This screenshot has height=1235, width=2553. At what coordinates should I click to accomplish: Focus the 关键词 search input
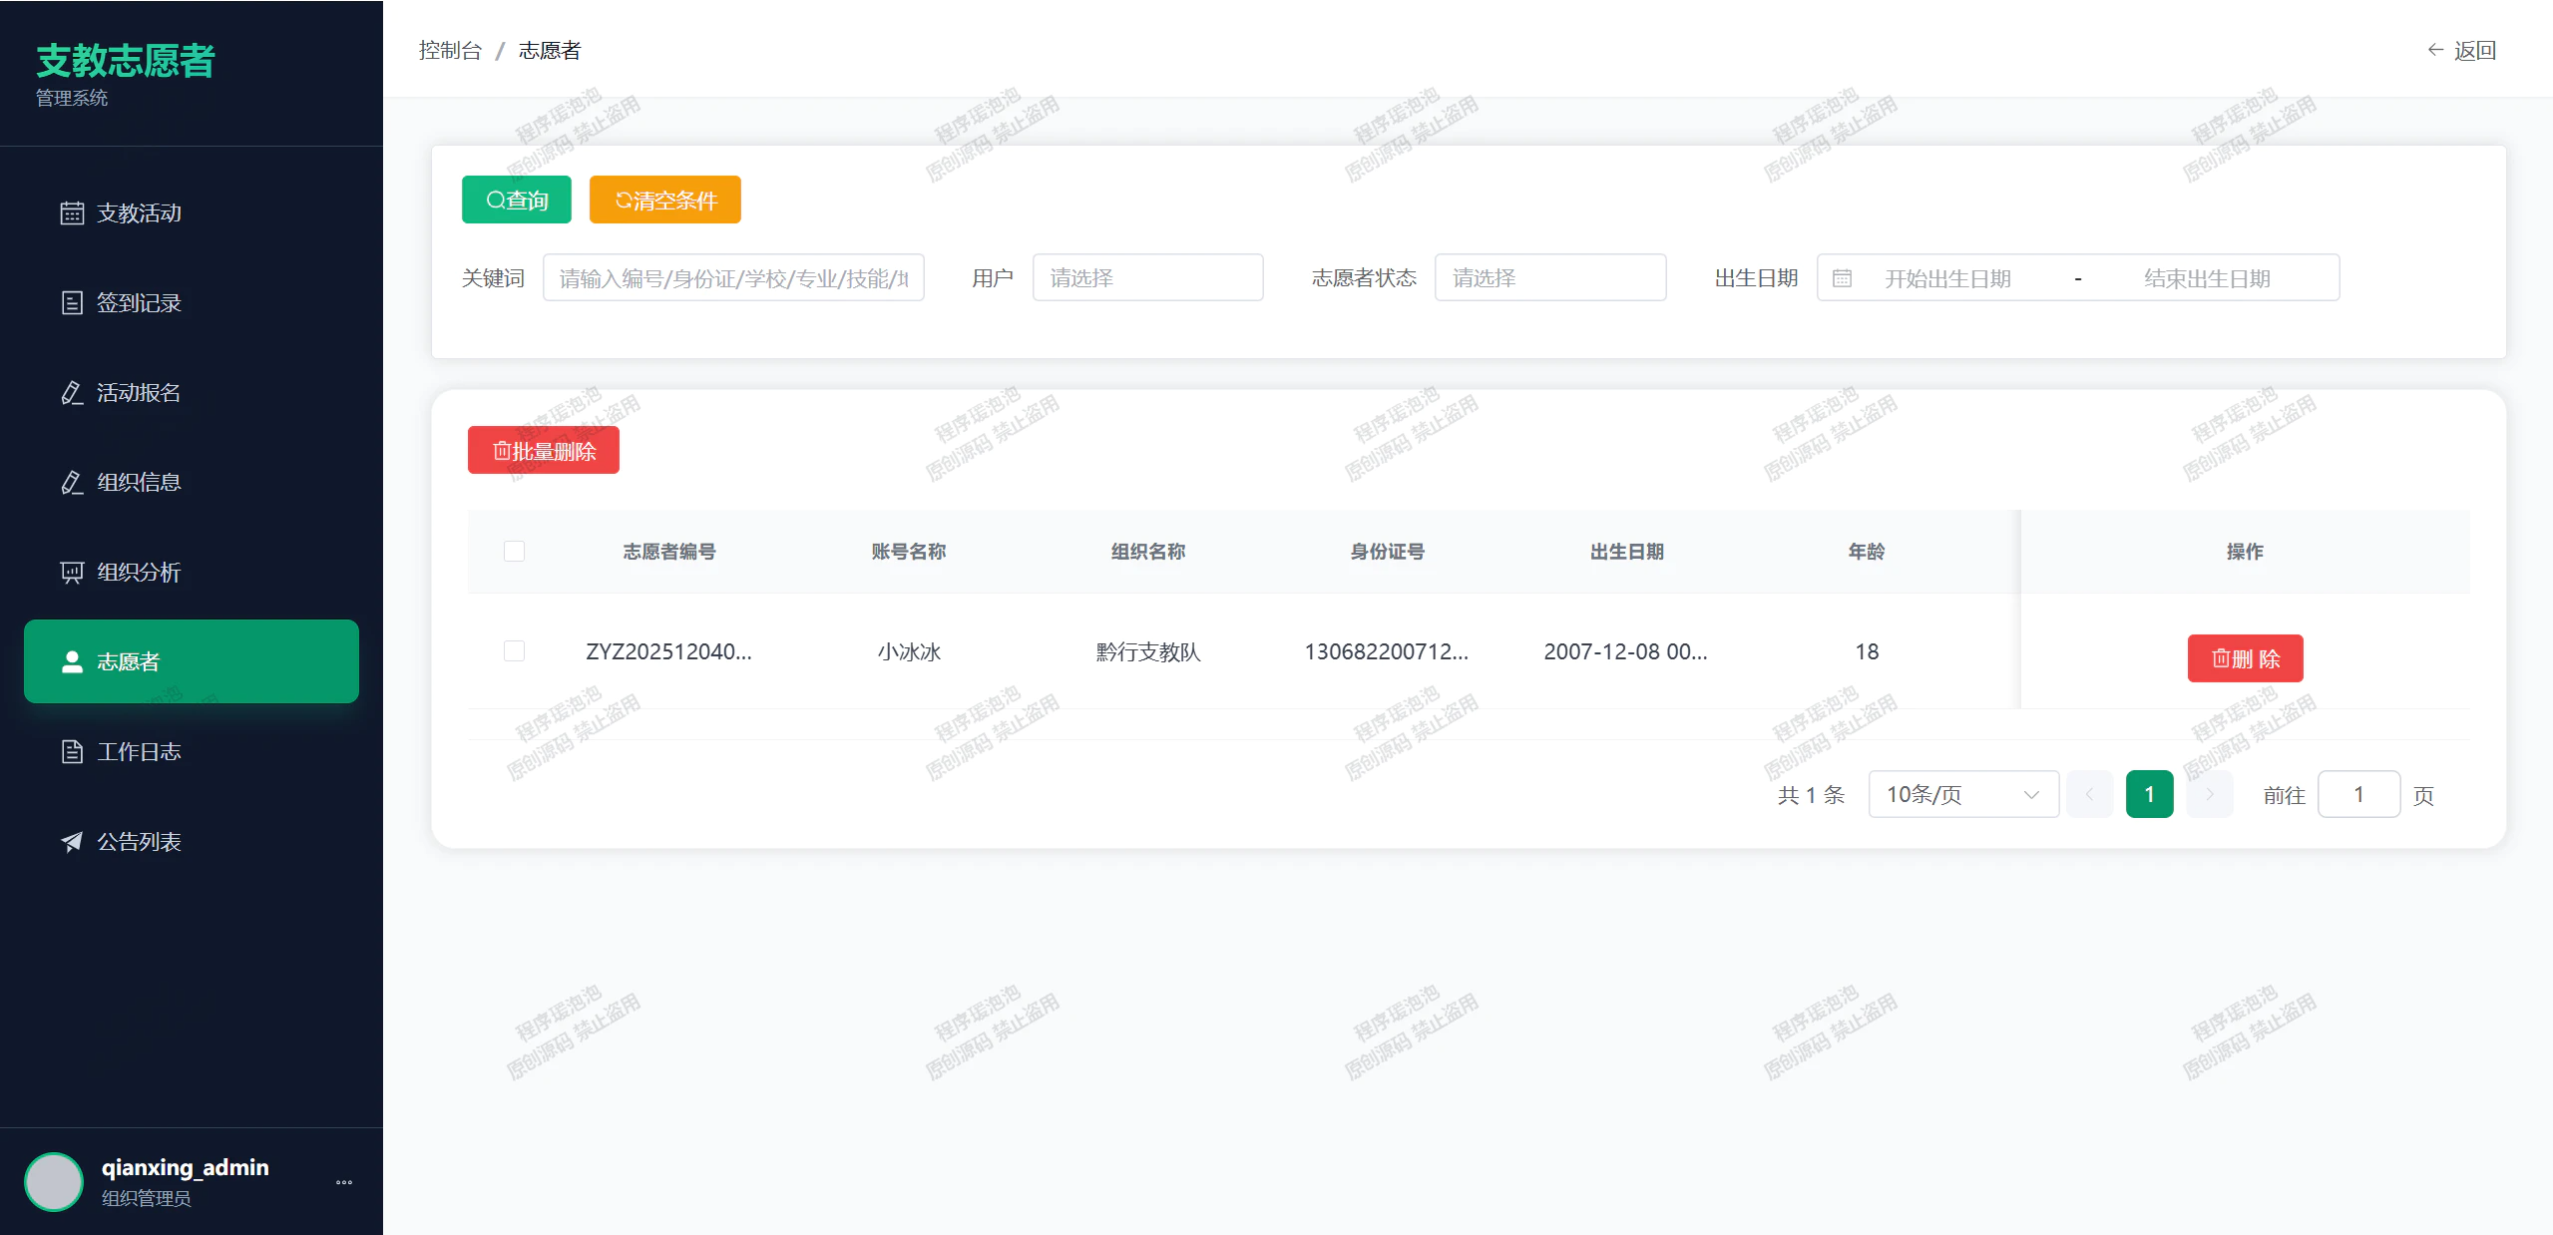[x=733, y=277]
